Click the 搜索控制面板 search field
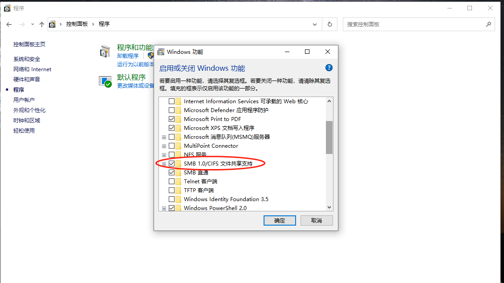Viewport: 504px width, 283px height. coord(415,24)
